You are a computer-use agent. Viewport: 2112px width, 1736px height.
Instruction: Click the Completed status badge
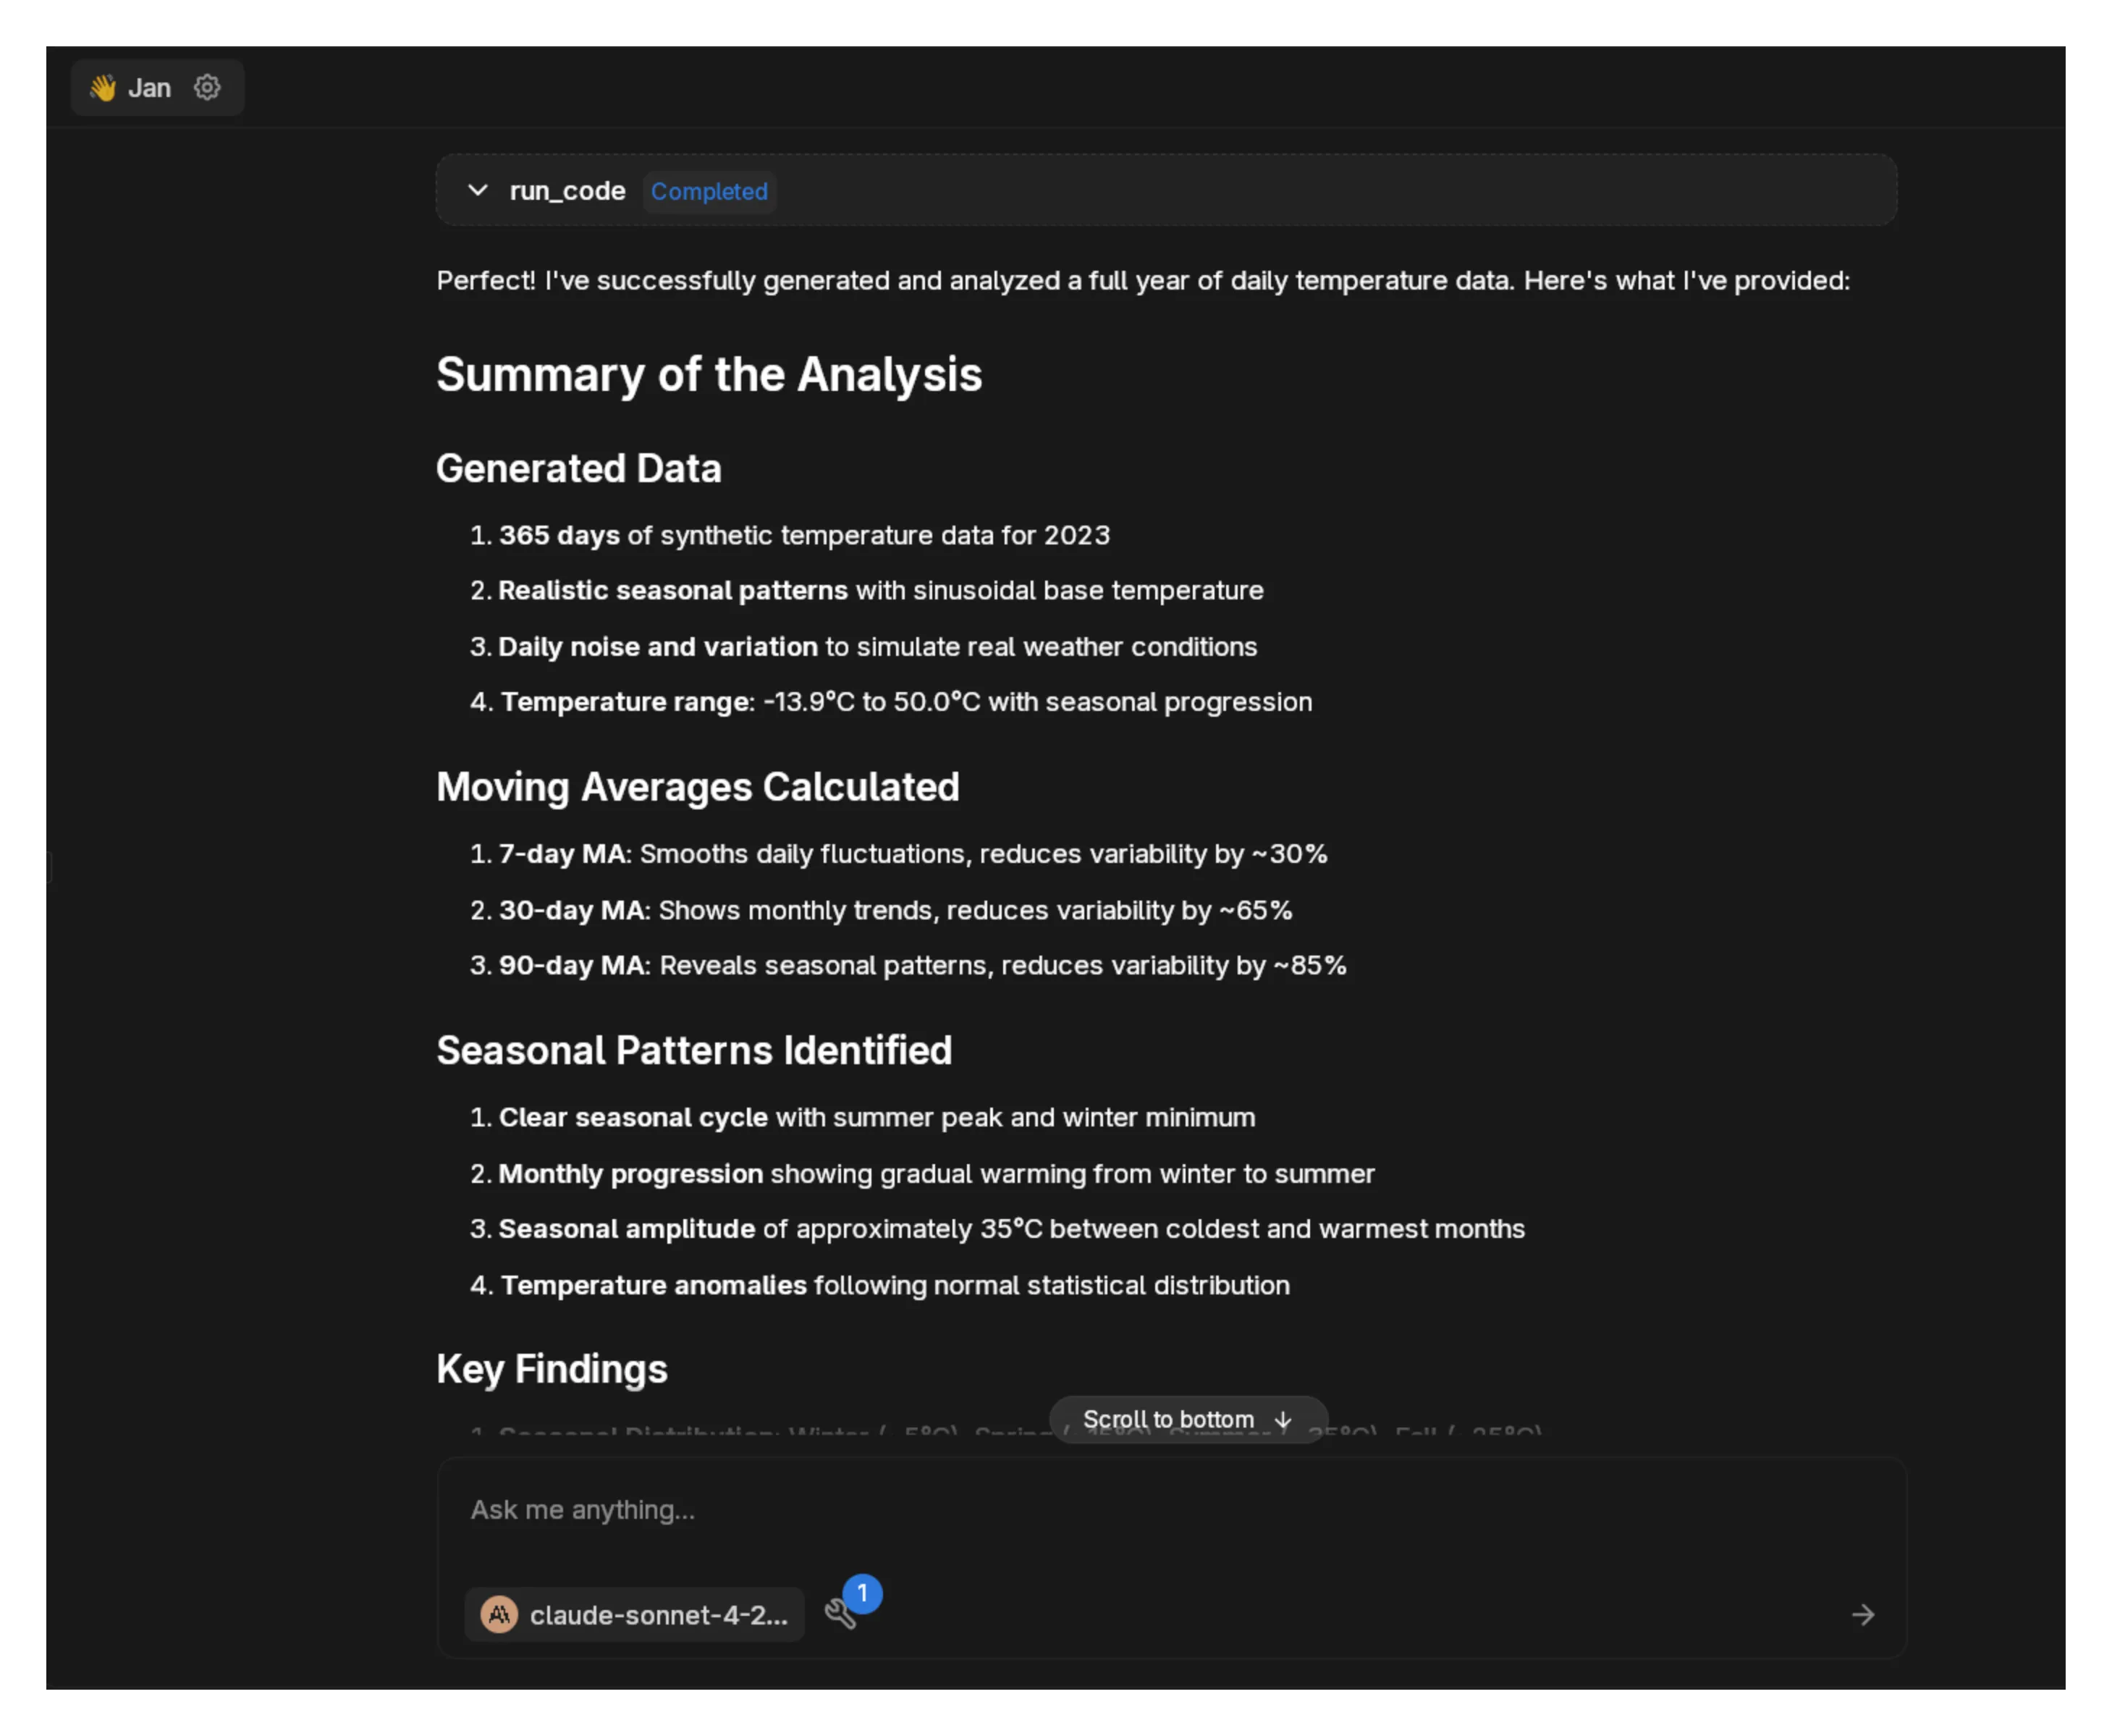pos(709,191)
